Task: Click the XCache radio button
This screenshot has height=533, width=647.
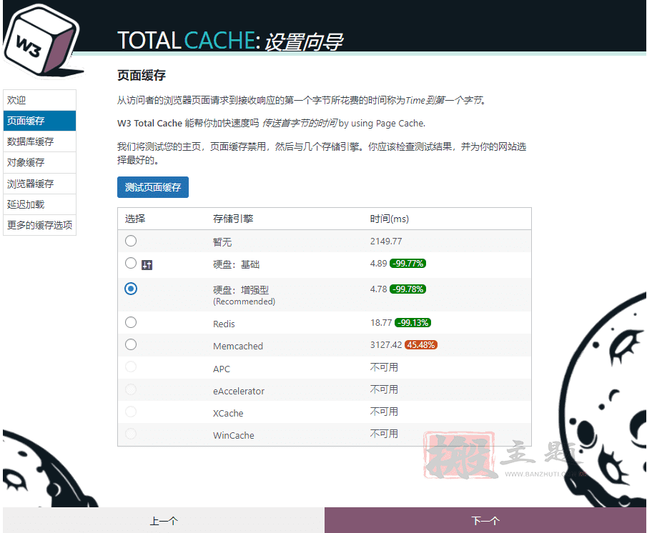Action: [131, 412]
